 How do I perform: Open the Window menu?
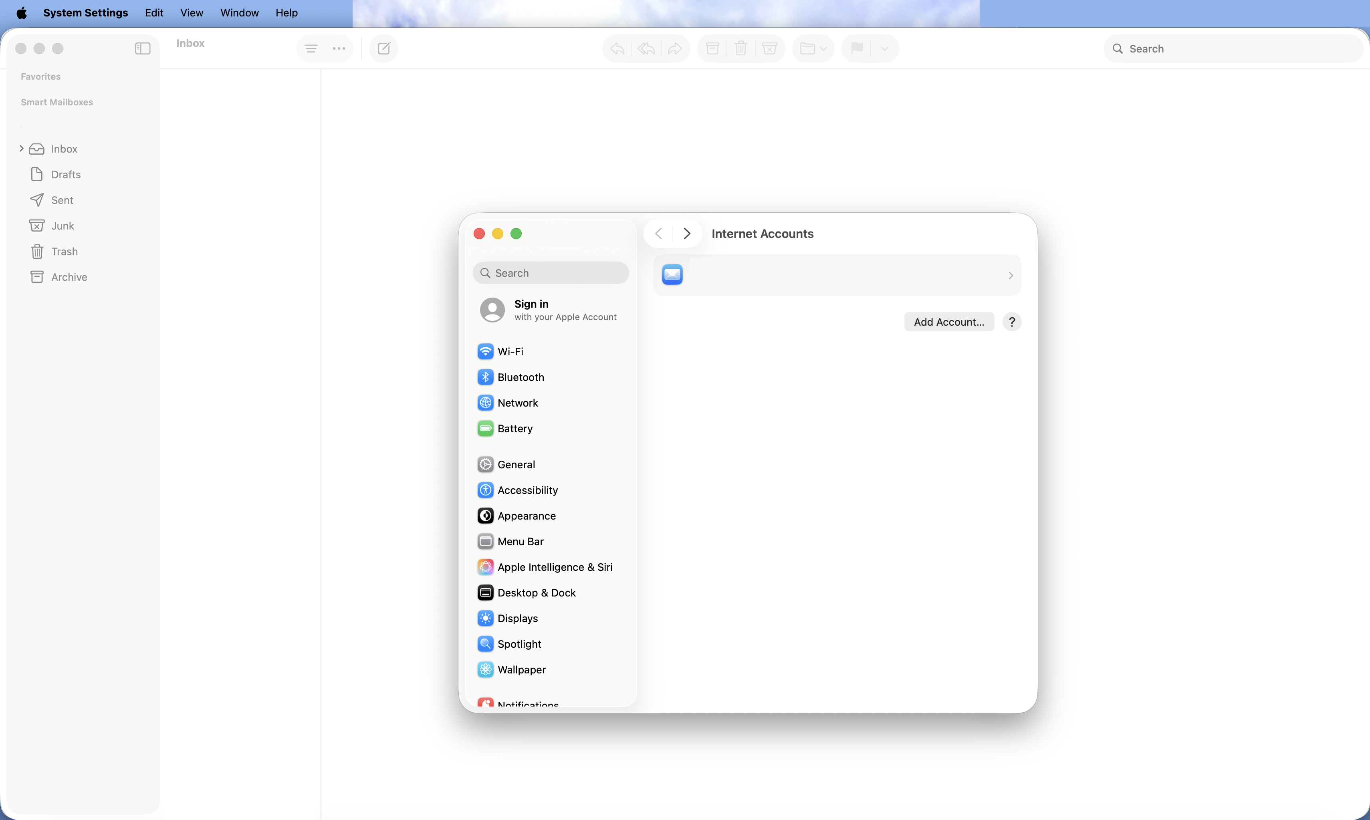tap(239, 13)
